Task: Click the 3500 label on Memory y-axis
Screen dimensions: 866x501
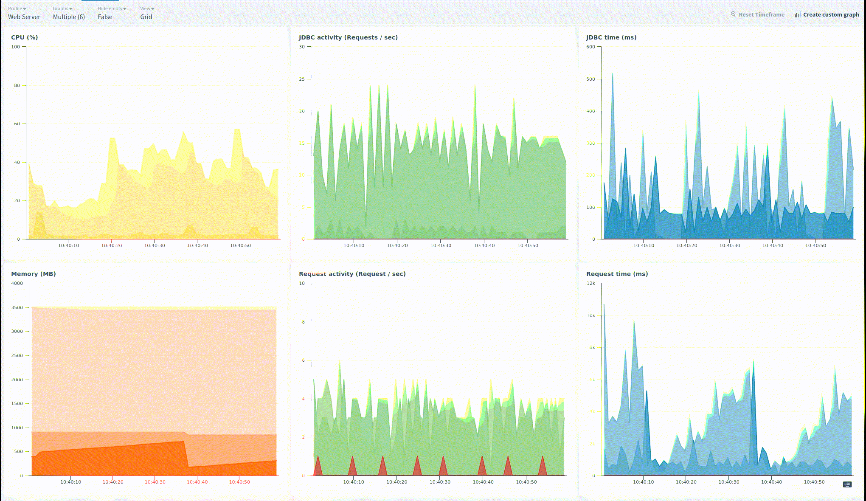Action: coord(17,307)
